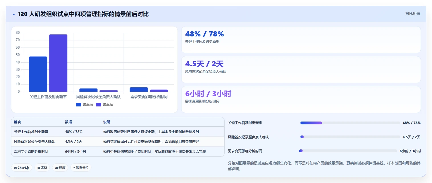
Task: Click the 数据卡片 chip
Action: pyautogui.click(x=81, y=168)
